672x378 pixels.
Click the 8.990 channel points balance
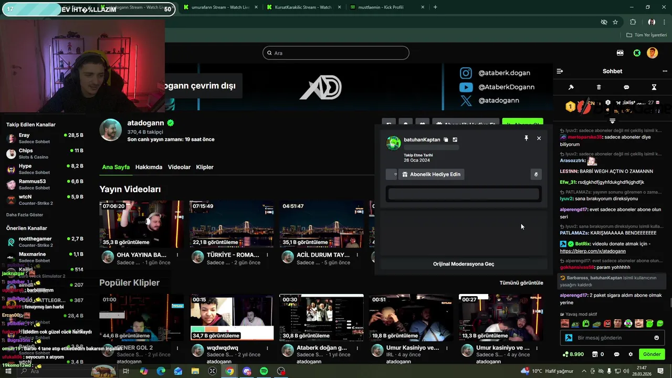pos(573,354)
